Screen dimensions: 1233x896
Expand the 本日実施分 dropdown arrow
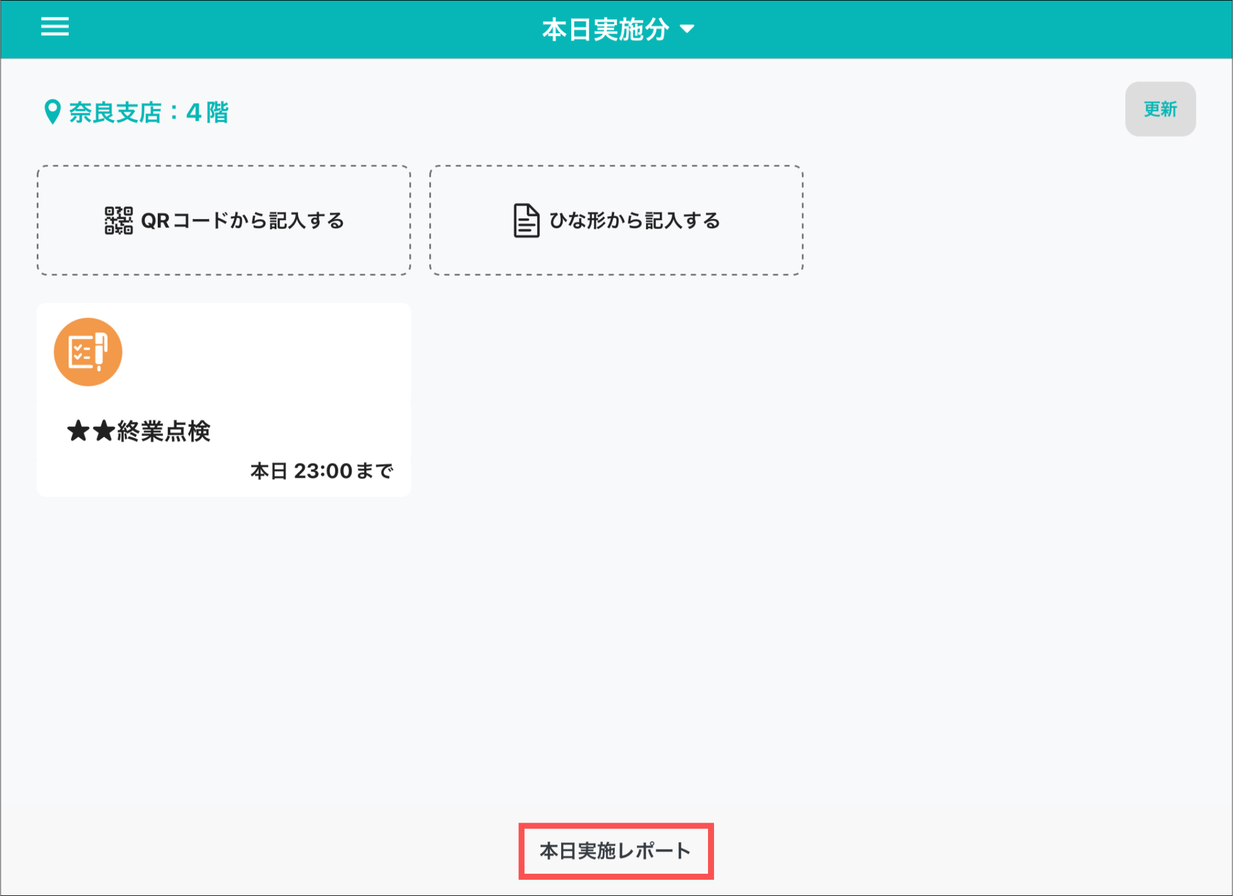point(687,29)
